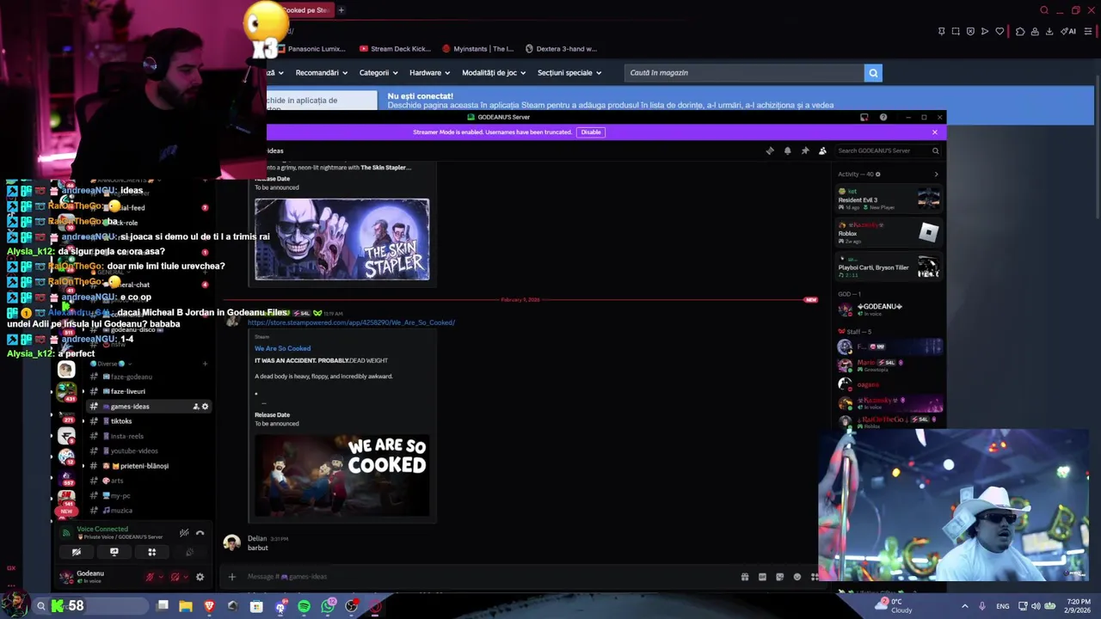This screenshot has width=1101, height=619.
Task: Toggle noise suppression in voice panel
Action: tap(184, 533)
